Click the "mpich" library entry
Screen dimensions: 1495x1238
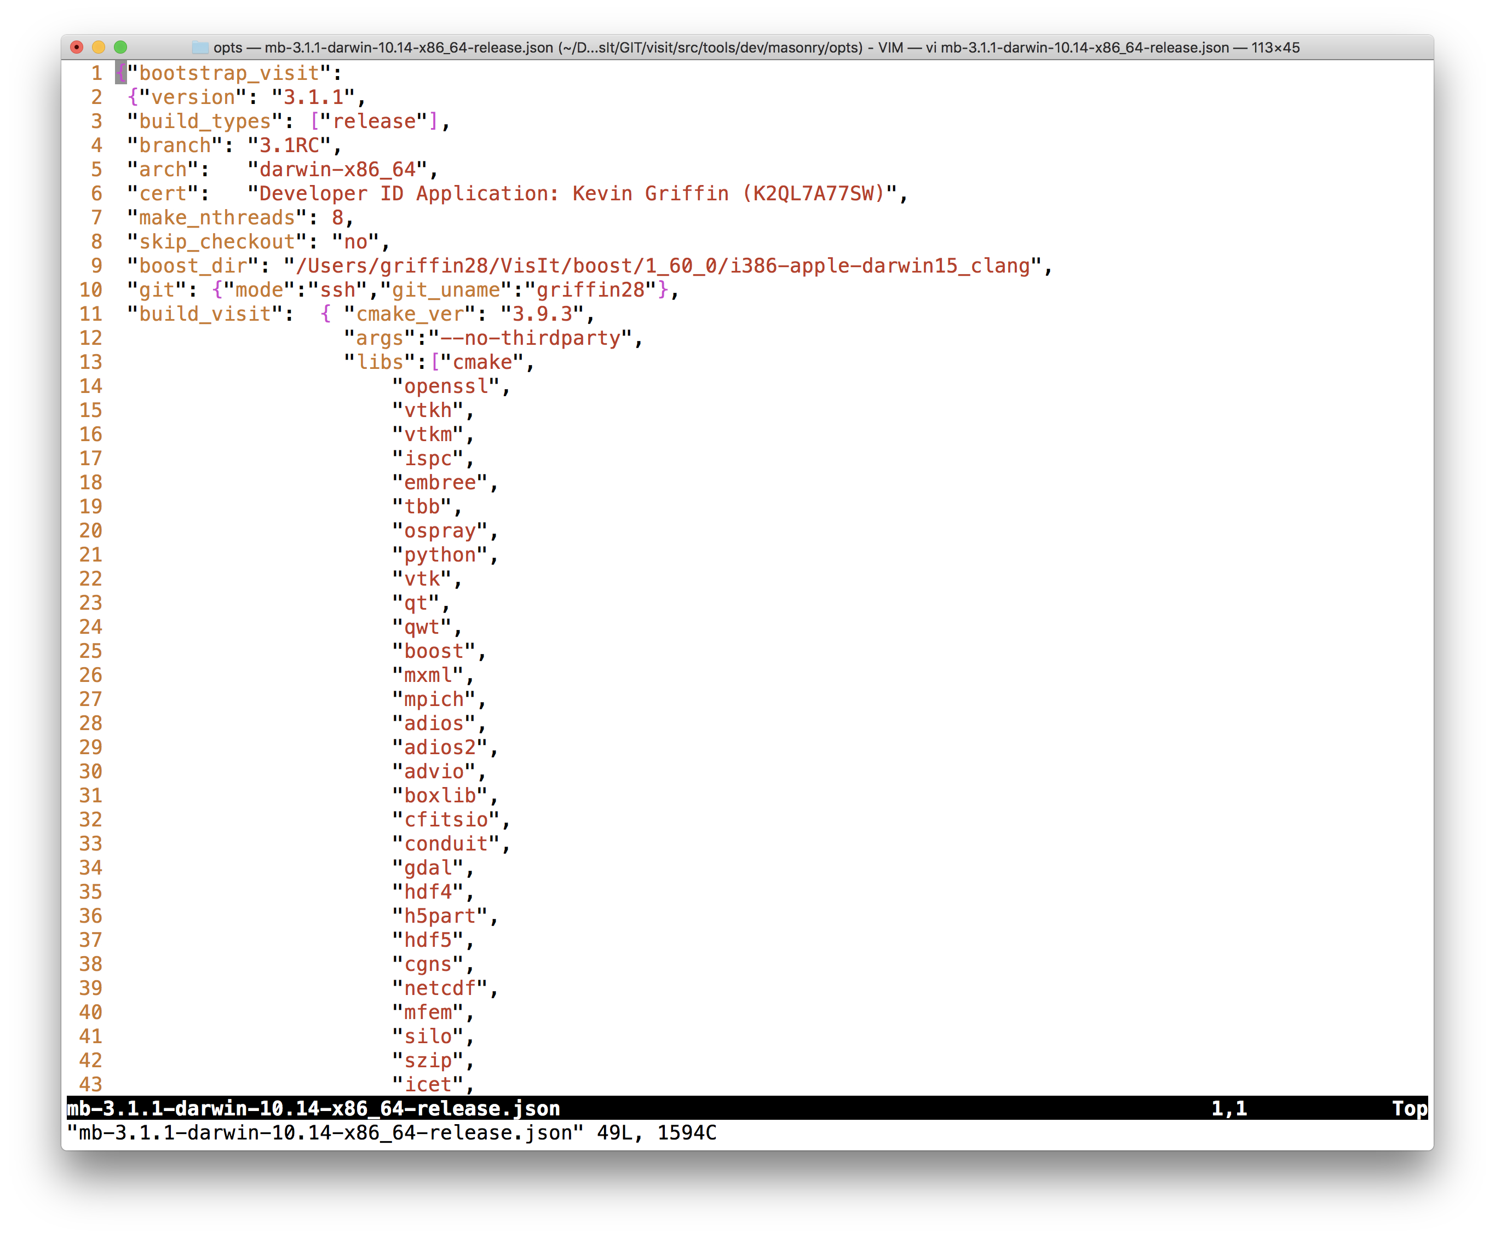click(x=434, y=699)
